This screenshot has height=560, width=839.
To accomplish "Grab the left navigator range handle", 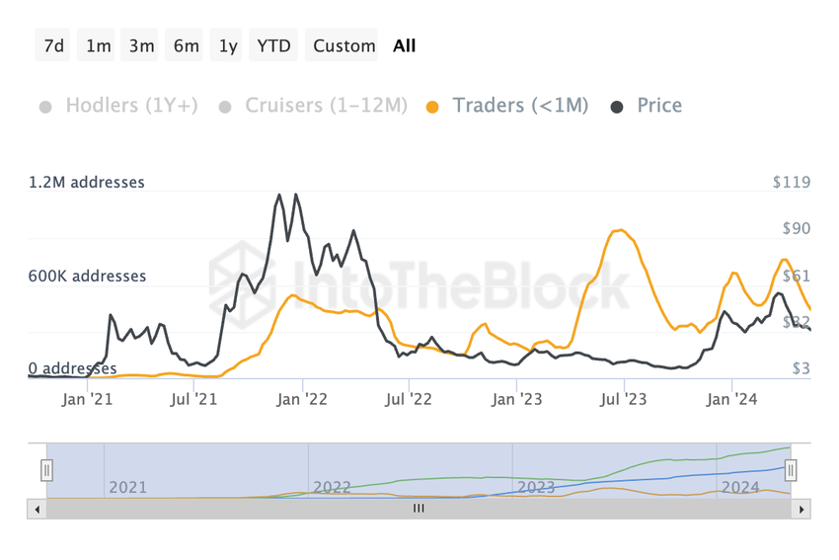I will tap(46, 470).
